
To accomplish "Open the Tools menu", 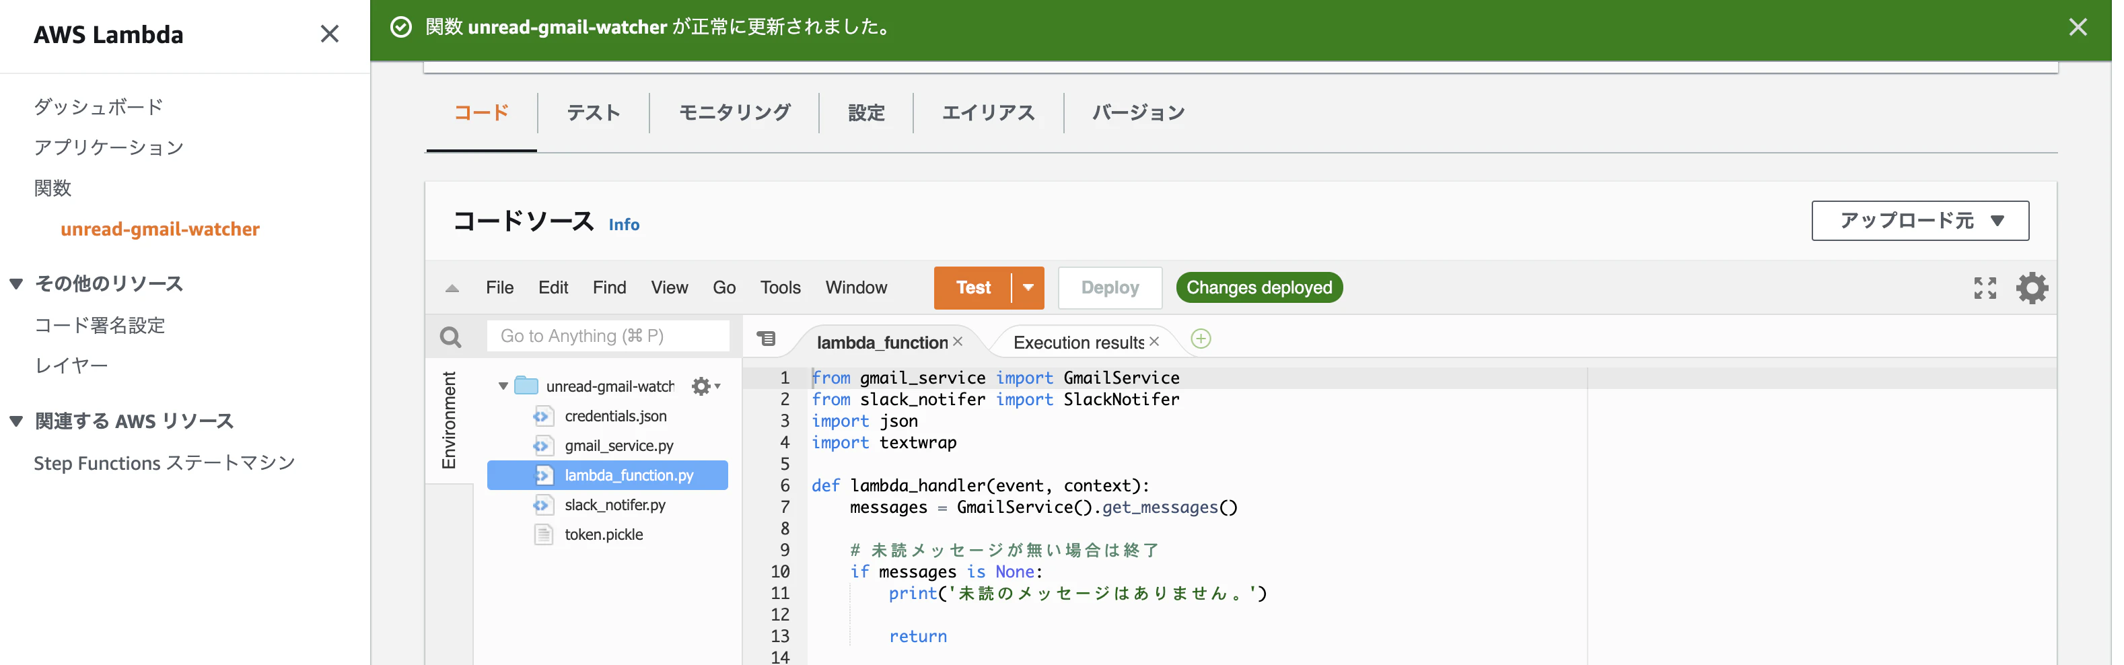I will click(780, 288).
